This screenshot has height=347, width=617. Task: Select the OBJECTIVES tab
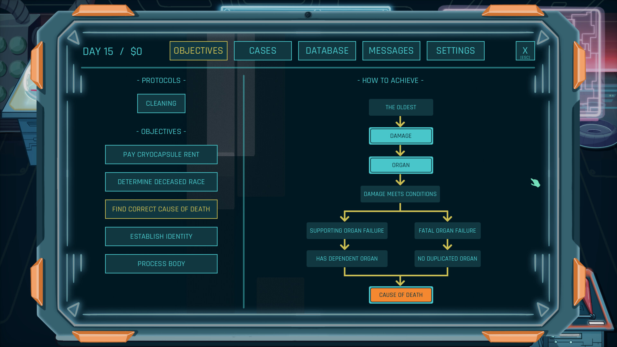coord(198,50)
